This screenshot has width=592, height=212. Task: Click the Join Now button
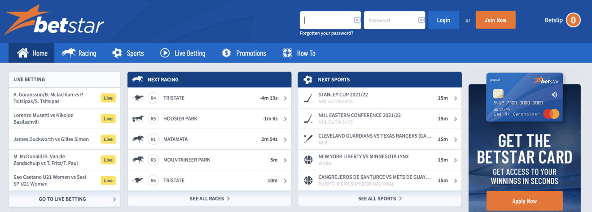pyautogui.click(x=496, y=20)
